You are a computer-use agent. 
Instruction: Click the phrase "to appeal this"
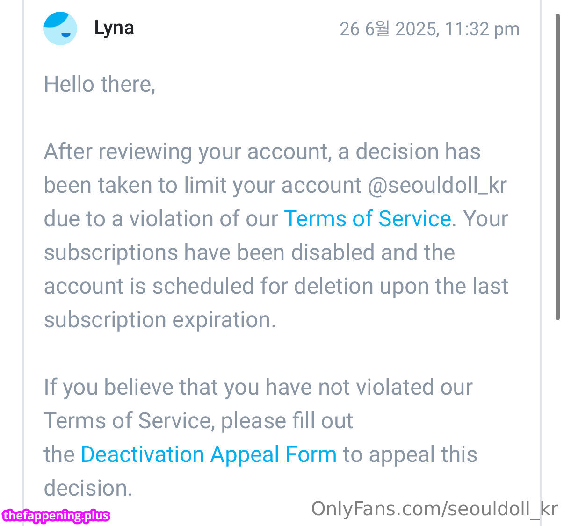410,454
